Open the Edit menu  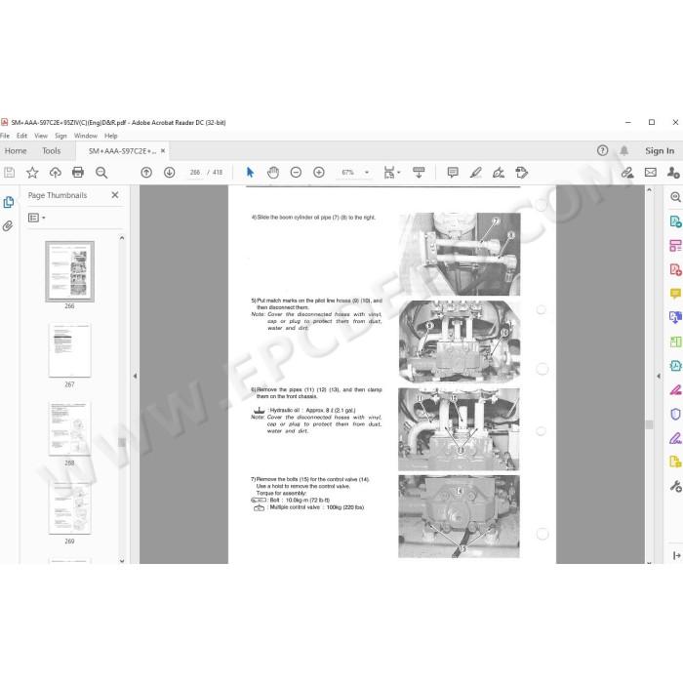click(21, 136)
